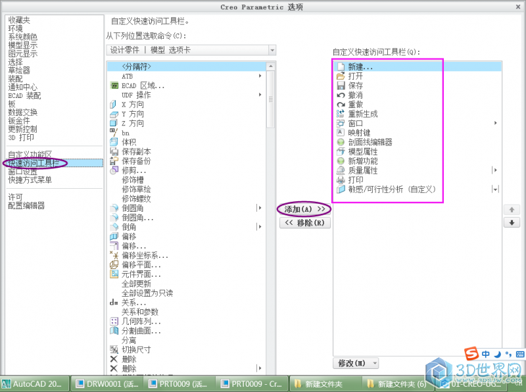Image resolution: width=526 pixels, height=392 pixels.
Task: Expand the 倒圆角 flyout arrow
Action: (259, 208)
